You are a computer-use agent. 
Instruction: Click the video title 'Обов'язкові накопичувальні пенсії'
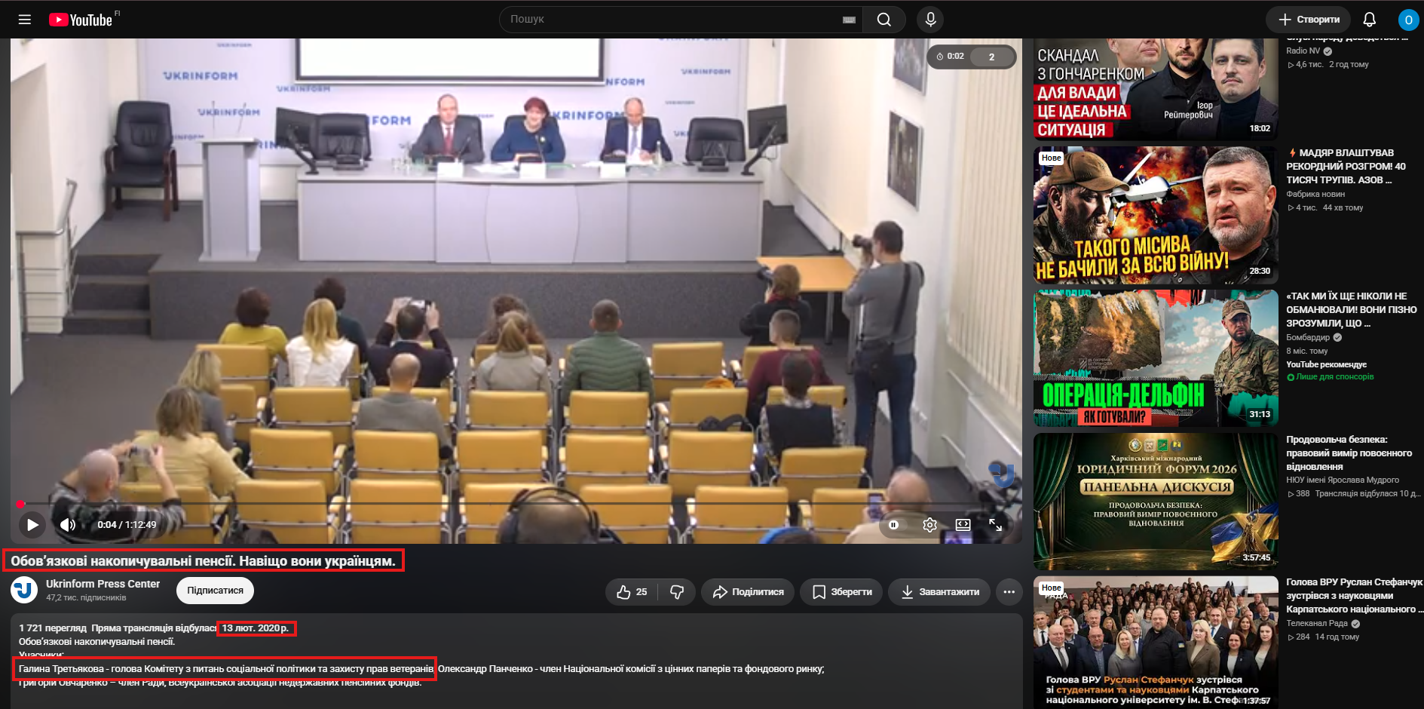coord(204,560)
